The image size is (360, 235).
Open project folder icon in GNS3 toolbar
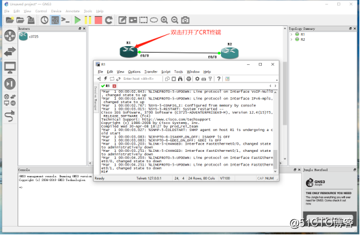pos(20,20)
